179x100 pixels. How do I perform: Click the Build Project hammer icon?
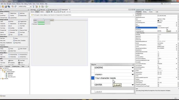[x=34, y=7]
